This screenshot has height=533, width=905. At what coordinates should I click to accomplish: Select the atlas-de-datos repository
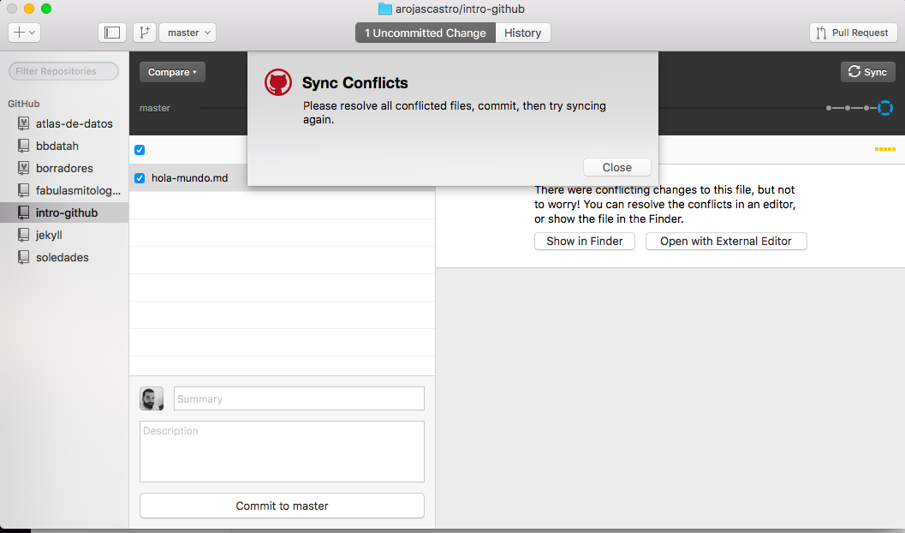pyautogui.click(x=74, y=123)
